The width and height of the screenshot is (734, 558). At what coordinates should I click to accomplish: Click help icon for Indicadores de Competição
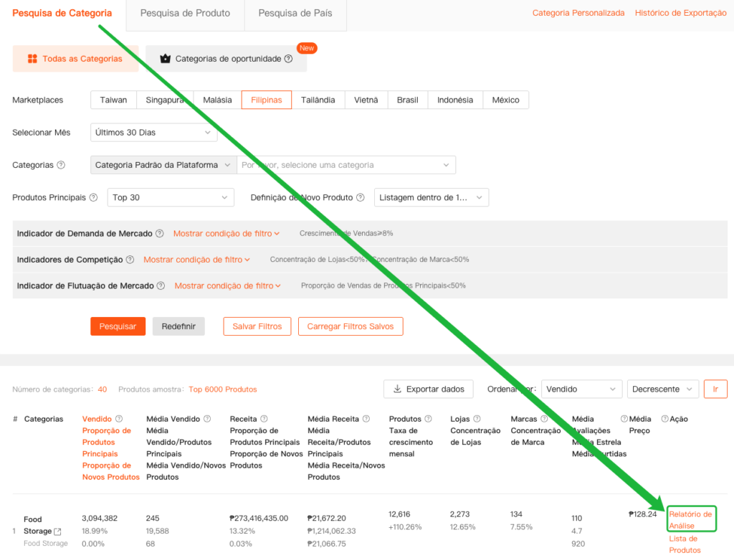tap(130, 260)
